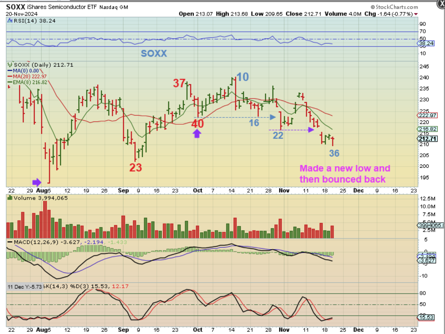
Task: Click the MA(0) 0.00 legend entry
Action: 23,71
